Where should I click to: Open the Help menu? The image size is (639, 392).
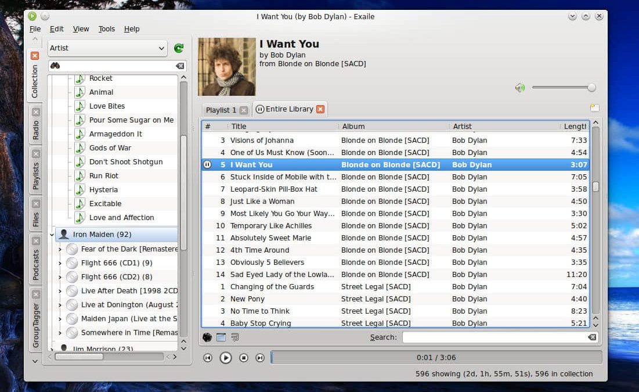pos(132,29)
